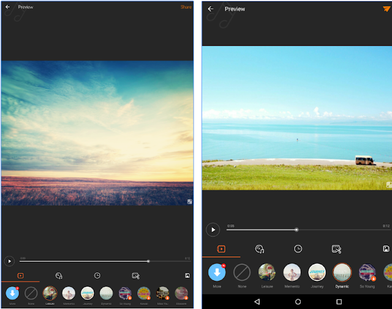Play video in left preview screen

[x=9, y=261]
